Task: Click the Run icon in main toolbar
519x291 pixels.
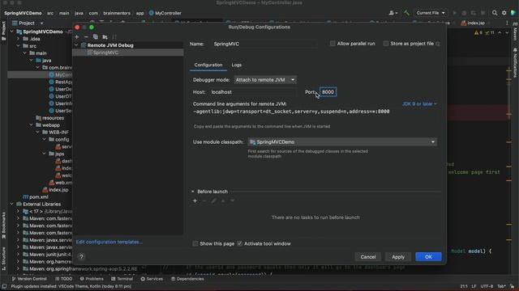Action: click(x=454, y=13)
